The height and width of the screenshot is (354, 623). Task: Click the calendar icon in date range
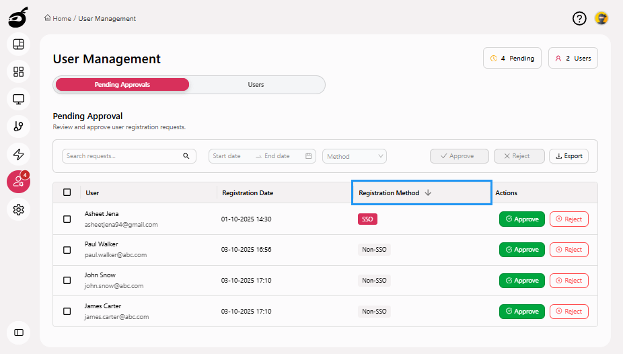coord(308,156)
